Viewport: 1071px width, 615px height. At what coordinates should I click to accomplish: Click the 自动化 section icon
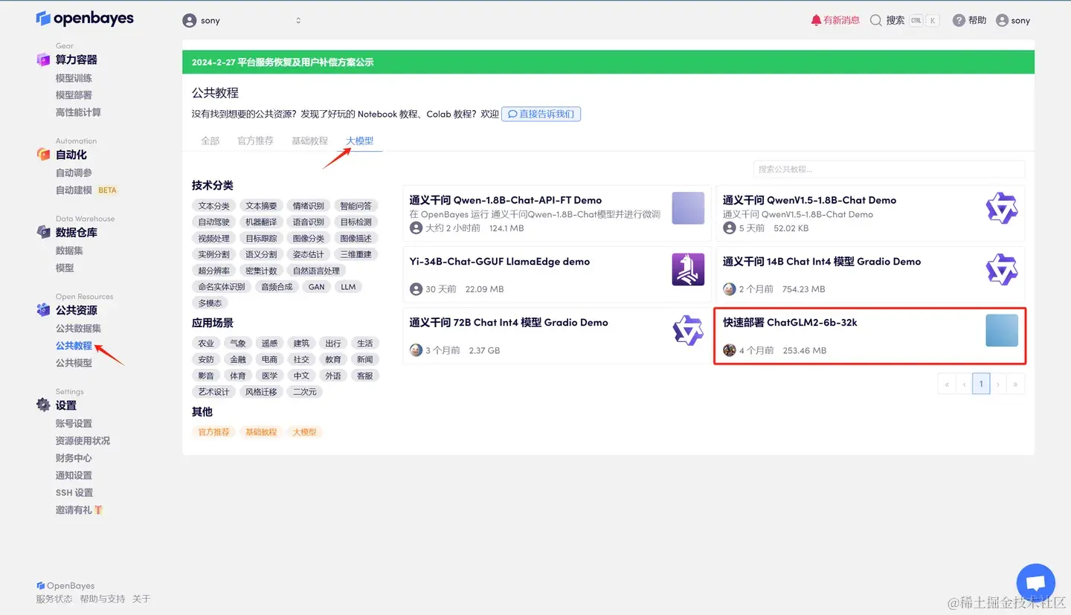pos(43,155)
